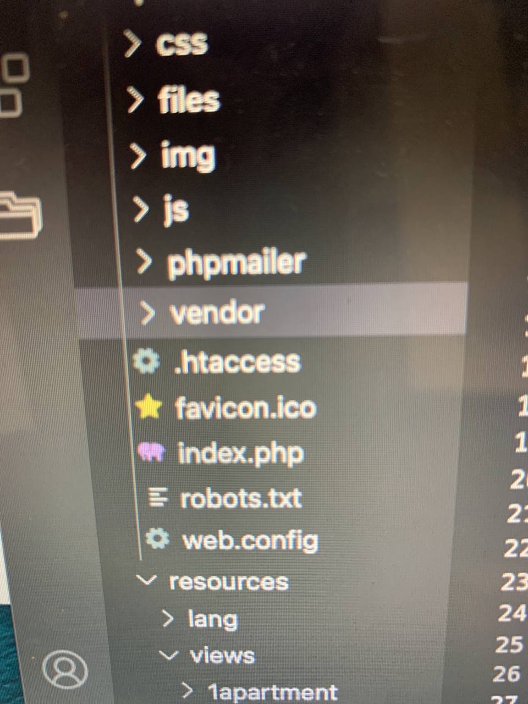Expand the lang subfolder
The width and height of the screenshot is (528, 704).
coord(200,619)
